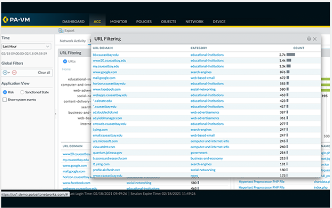Select the Network Activity sub-tab

tap(72, 41)
